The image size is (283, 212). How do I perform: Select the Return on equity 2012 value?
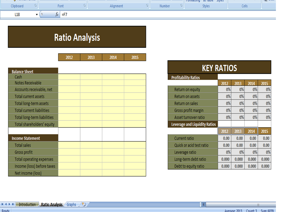pos(225,90)
